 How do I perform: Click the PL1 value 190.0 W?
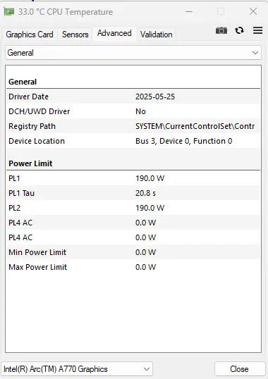(x=150, y=178)
